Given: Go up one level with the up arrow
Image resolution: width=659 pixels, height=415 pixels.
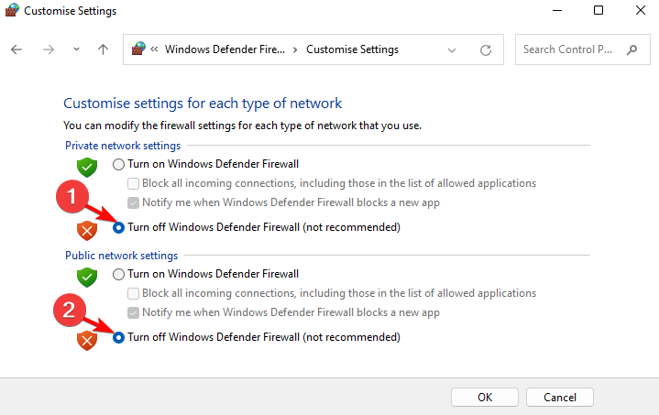Looking at the screenshot, I should (x=103, y=49).
